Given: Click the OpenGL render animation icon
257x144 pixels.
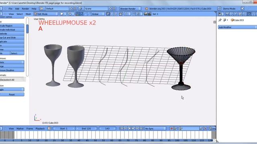Looking at the screenshot, I should (x=149, y=14).
